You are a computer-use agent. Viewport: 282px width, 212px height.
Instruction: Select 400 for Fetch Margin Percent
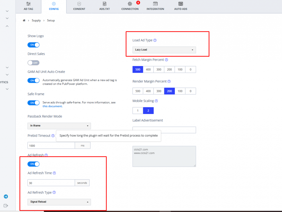pos(148,69)
